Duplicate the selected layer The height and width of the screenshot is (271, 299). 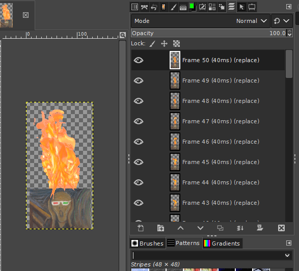click(220, 228)
